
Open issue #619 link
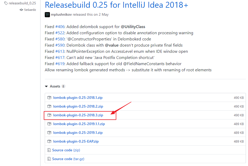coord(60,64)
